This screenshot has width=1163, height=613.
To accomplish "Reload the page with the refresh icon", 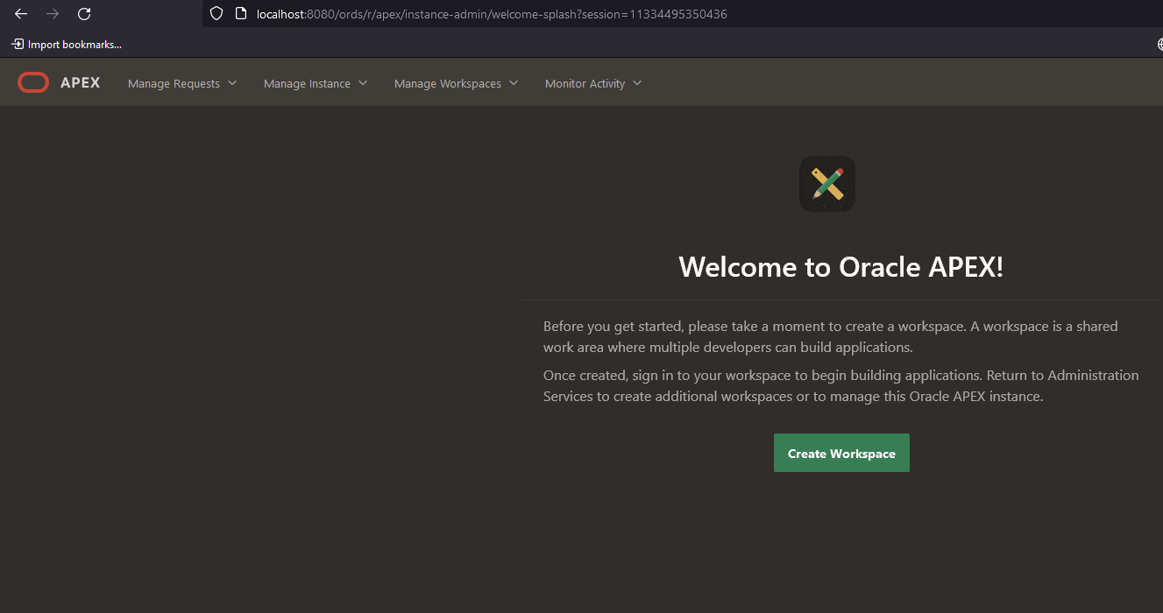I will 84,14.
